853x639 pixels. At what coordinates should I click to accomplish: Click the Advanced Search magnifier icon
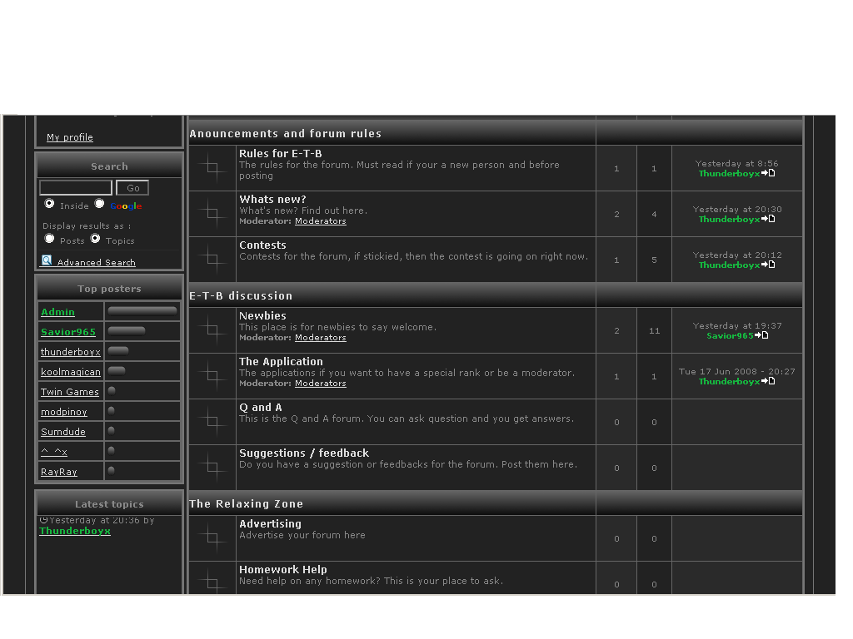point(47,260)
